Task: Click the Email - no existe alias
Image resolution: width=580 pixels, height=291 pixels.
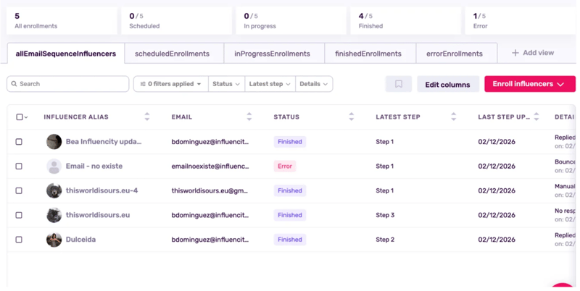Action: point(94,166)
